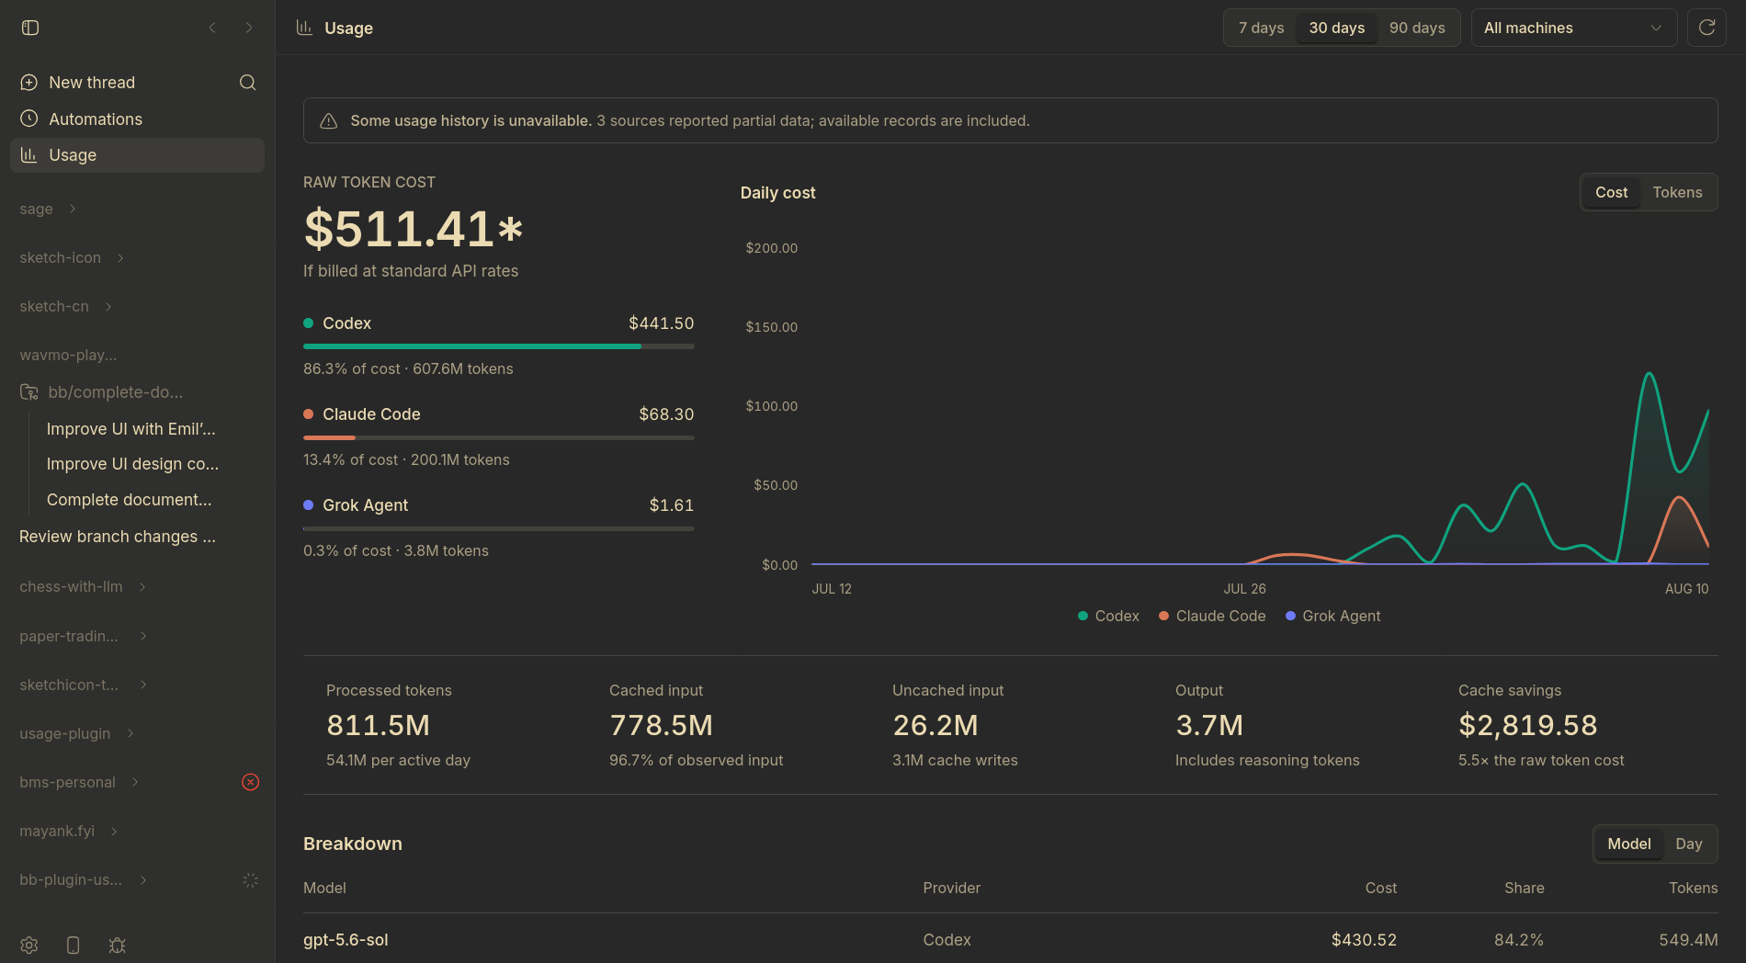Click the $511.41 raw token cost
Image resolution: width=1746 pixels, height=963 pixels.
[414, 228]
